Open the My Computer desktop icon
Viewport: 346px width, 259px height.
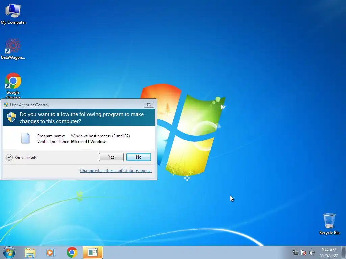pos(13,14)
